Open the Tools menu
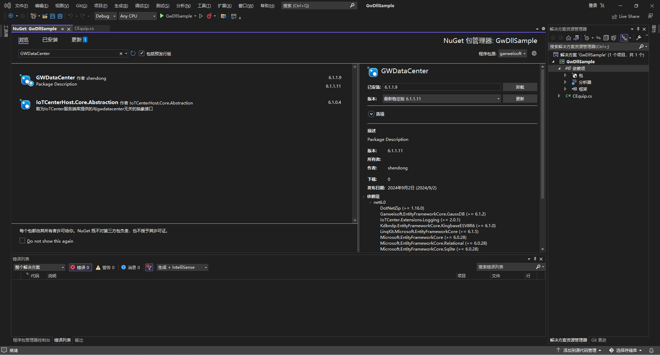 [204, 6]
